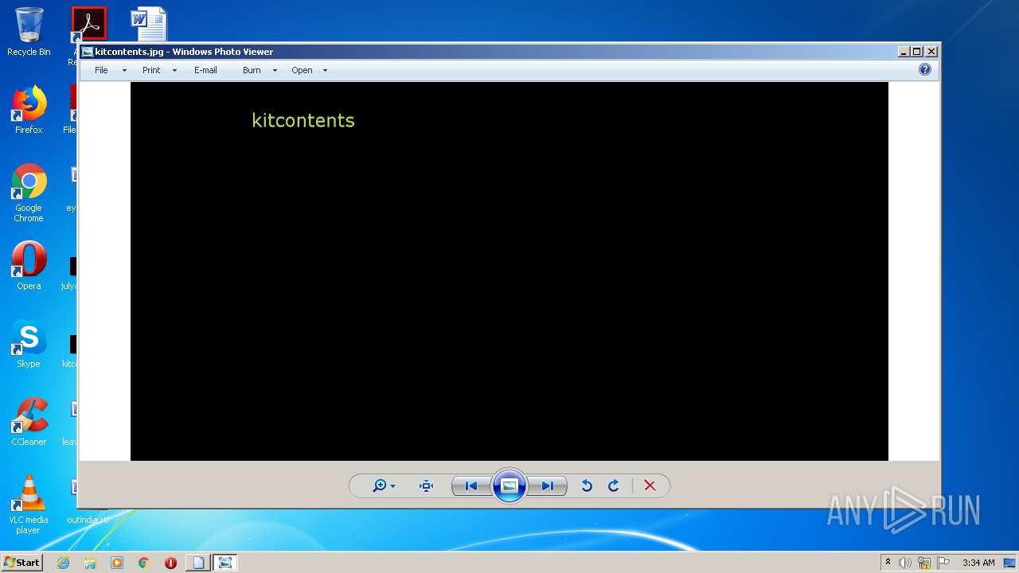This screenshot has width=1019, height=573.
Task: Click E-mail in Photo Viewer toolbar
Action: [x=205, y=70]
